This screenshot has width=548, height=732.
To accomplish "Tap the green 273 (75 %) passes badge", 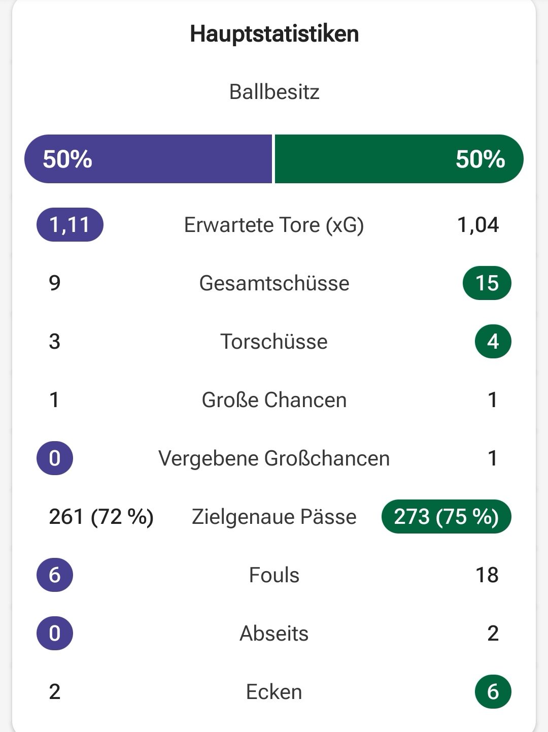I will pyautogui.click(x=447, y=516).
